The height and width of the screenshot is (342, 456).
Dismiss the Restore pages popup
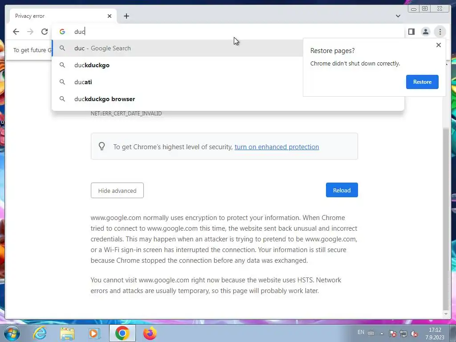[439, 45]
